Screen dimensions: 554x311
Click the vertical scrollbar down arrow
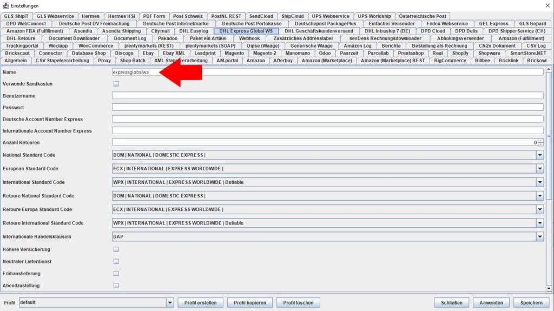pyautogui.click(x=549, y=288)
